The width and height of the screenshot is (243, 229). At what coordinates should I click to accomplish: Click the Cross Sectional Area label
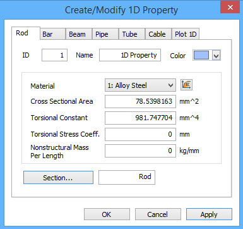tap(62, 101)
